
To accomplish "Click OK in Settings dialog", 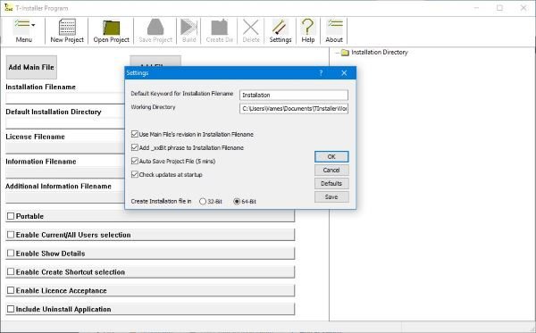I will (x=331, y=157).
